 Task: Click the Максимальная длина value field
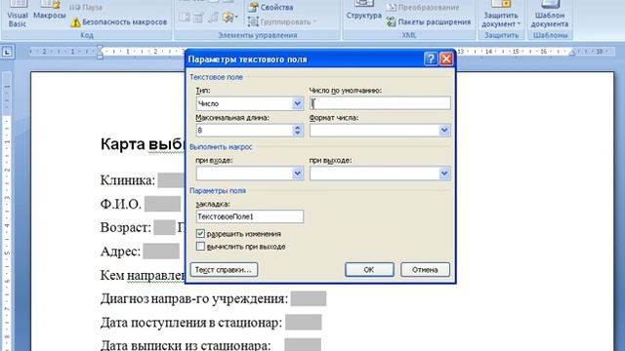pyautogui.click(x=244, y=130)
